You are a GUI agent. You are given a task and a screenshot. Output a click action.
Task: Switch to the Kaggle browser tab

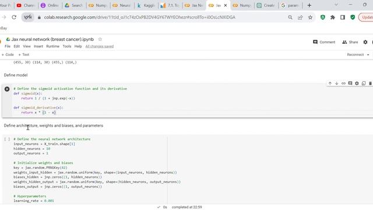pos(146,5)
